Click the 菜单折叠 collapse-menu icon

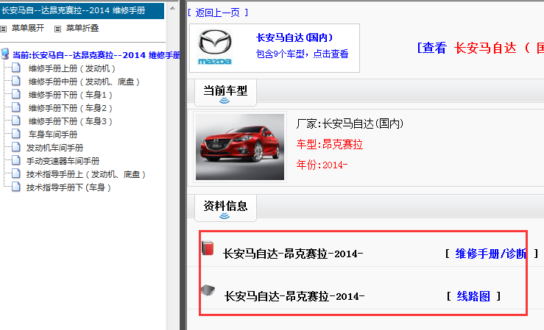[57, 29]
